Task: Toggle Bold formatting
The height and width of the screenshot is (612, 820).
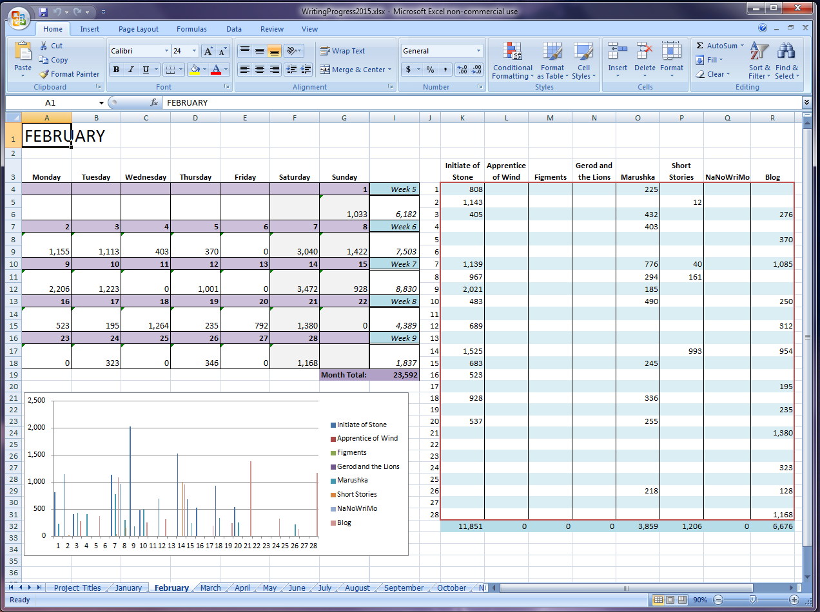Action: point(116,70)
